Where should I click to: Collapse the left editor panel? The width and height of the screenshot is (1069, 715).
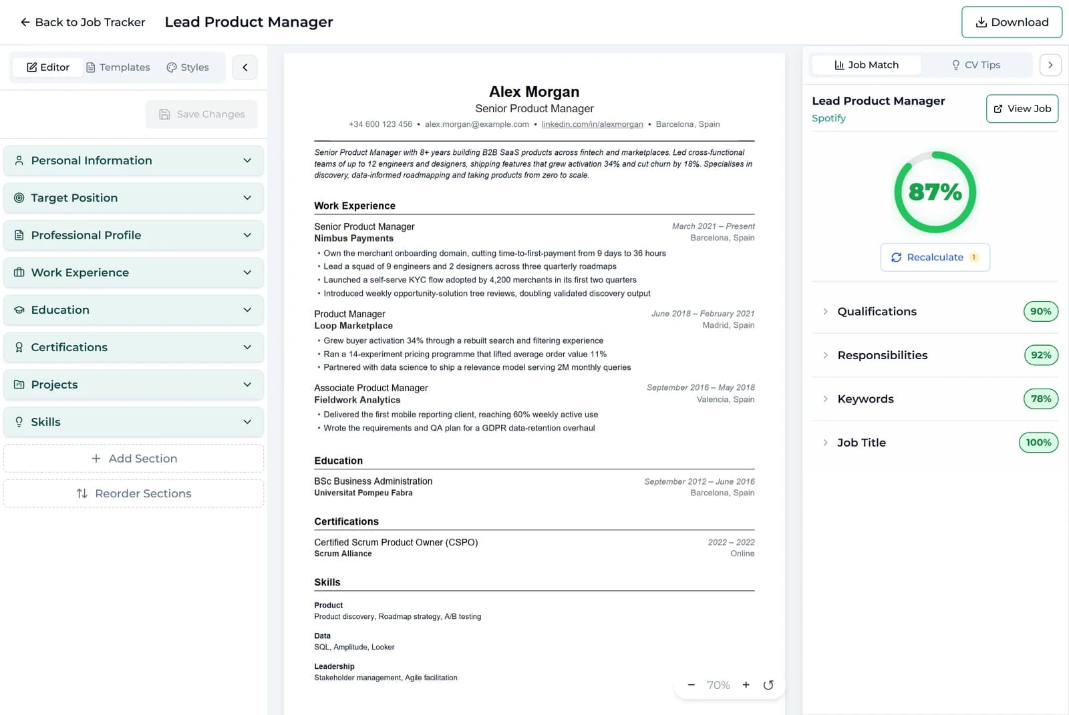tap(245, 67)
